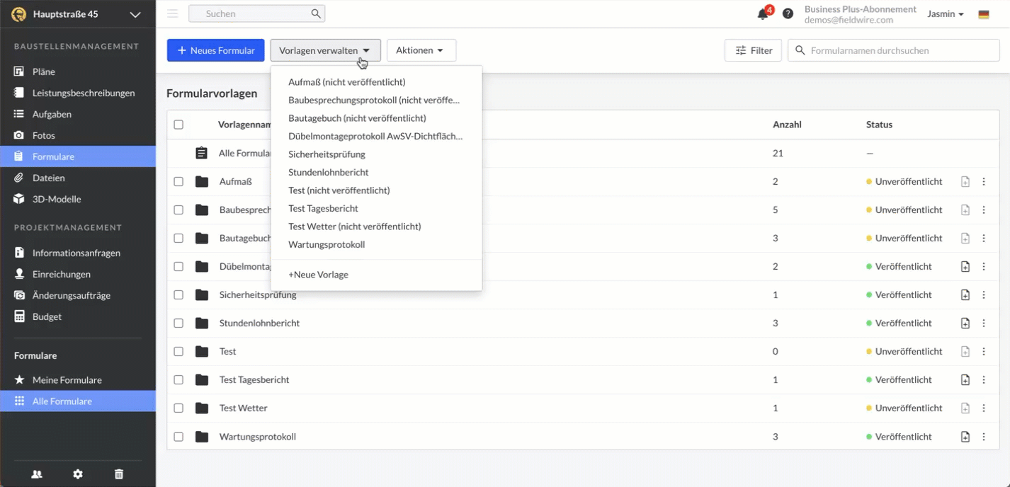
Task: Toggle the select-all header checkbox
Action: tap(178, 125)
